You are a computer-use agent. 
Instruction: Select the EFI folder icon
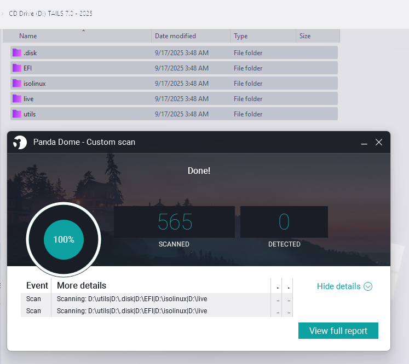click(x=17, y=68)
